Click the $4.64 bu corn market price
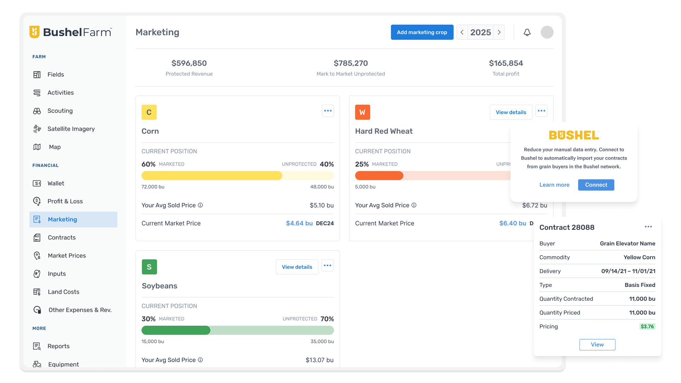The image size is (681, 383). click(x=299, y=223)
